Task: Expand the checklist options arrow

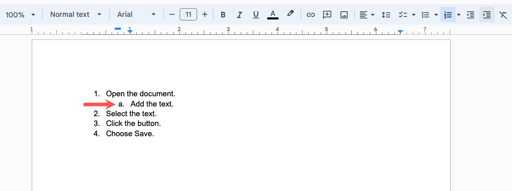Action: [414, 15]
